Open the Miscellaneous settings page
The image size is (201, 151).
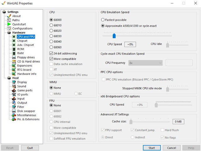coord(27,115)
